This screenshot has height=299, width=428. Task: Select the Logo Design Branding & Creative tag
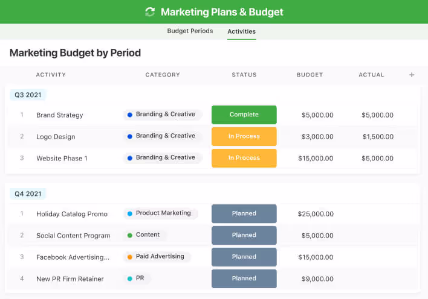tap(162, 136)
